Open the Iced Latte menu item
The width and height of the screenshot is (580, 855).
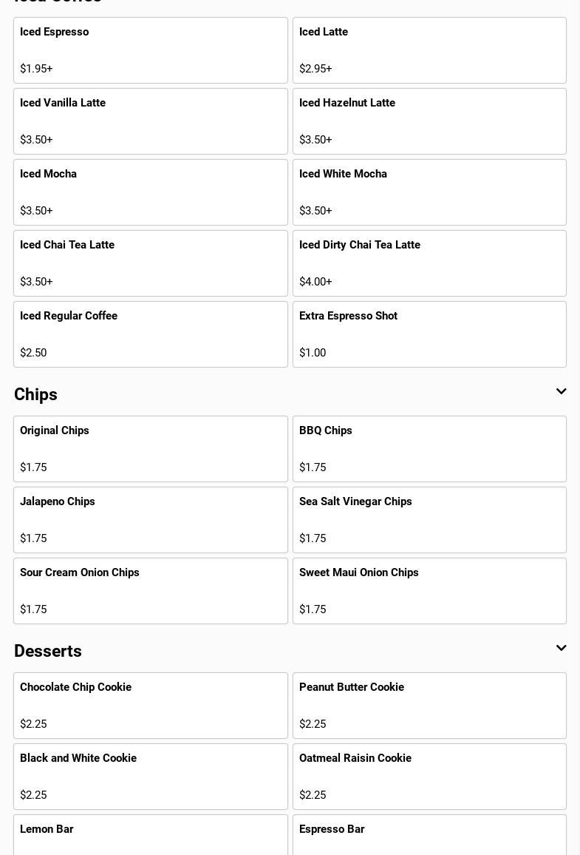click(x=429, y=50)
